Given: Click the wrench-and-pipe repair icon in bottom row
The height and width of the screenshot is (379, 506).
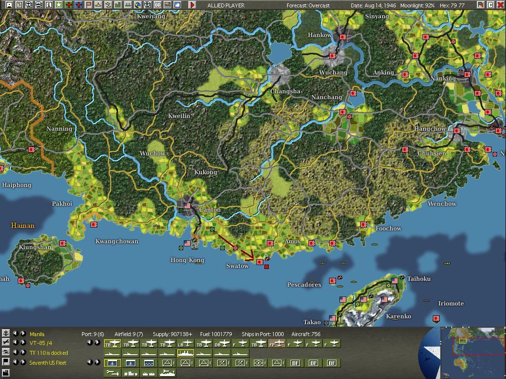Looking at the screenshot, I should tap(112, 373).
